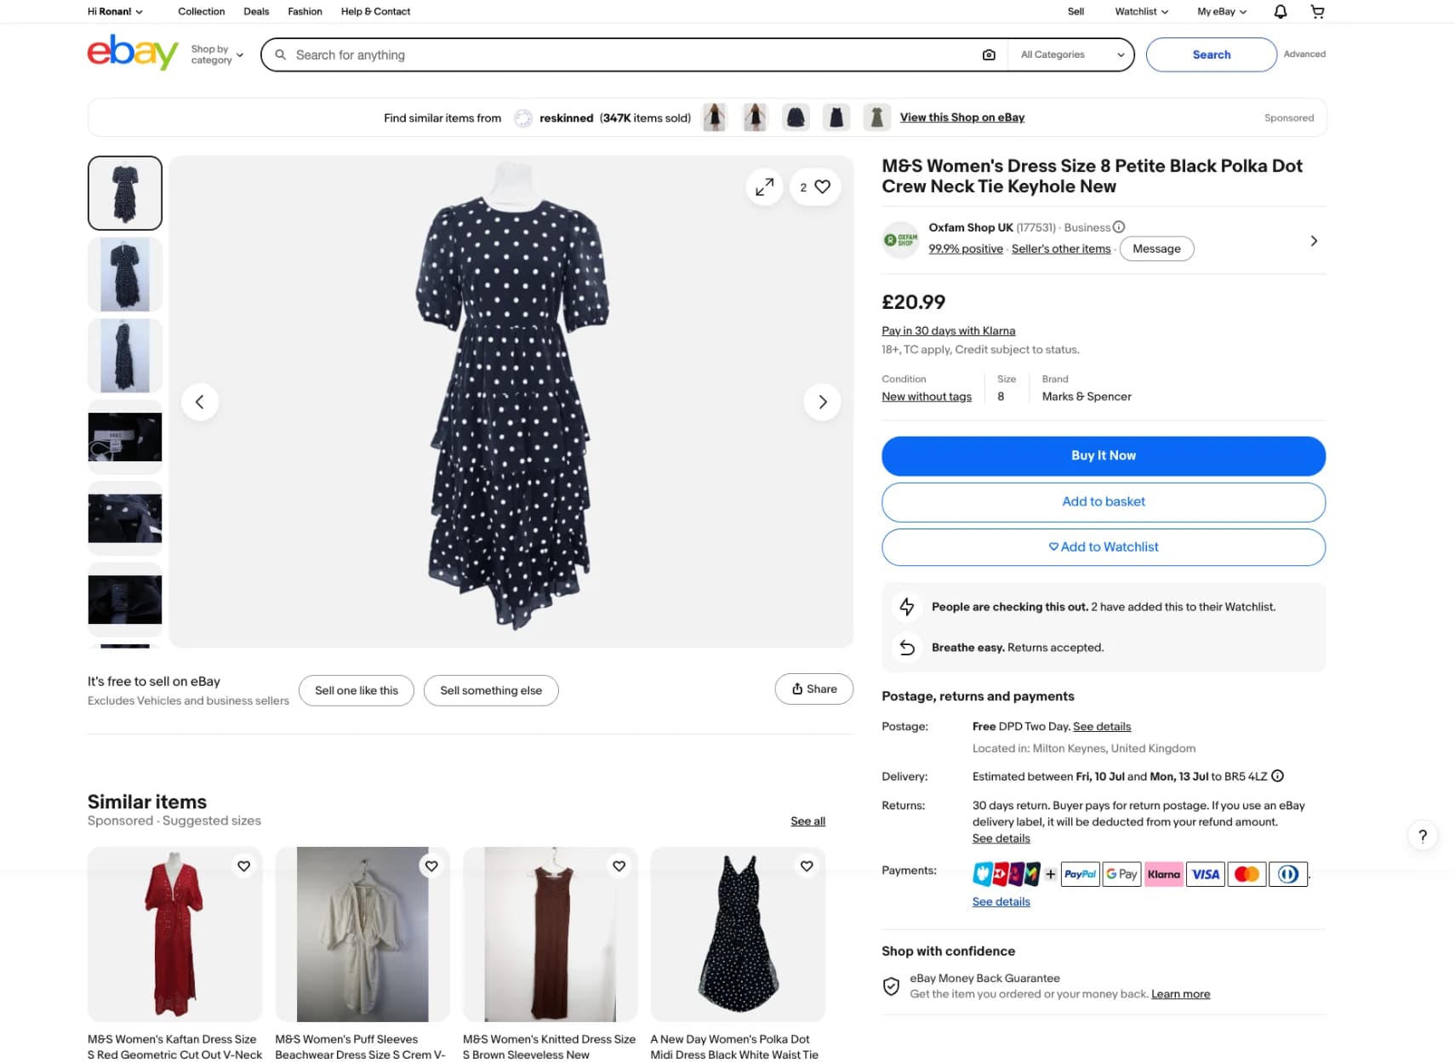1455x1063 pixels.
Task: Favourite the red Kaftan Dress item
Action: (x=244, y=866)
